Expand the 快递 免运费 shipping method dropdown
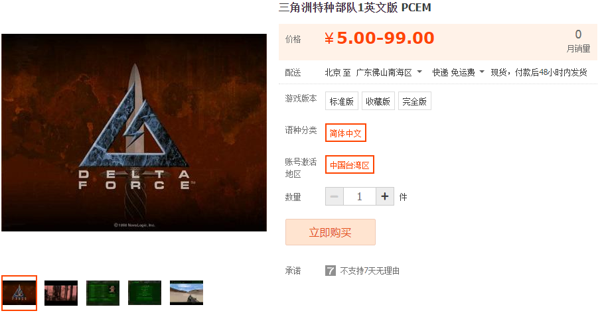600x313 pixels. tap(458, 72)
